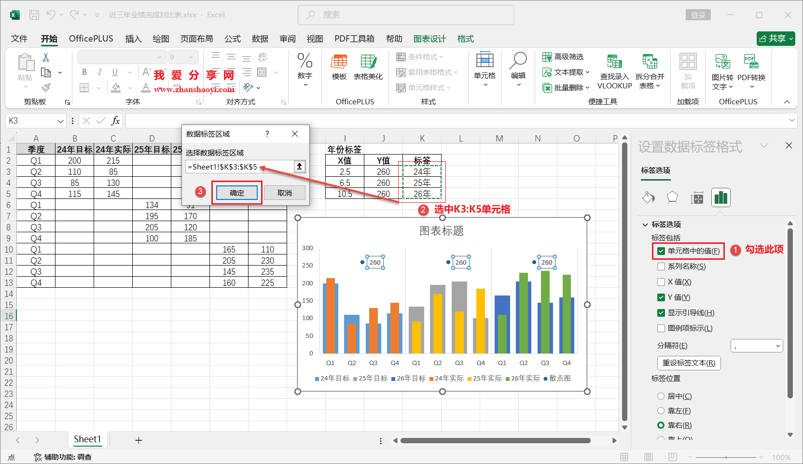
Task: Click the 登录 sign-in button
Action: pyautogui.click(x=698, y=15)
